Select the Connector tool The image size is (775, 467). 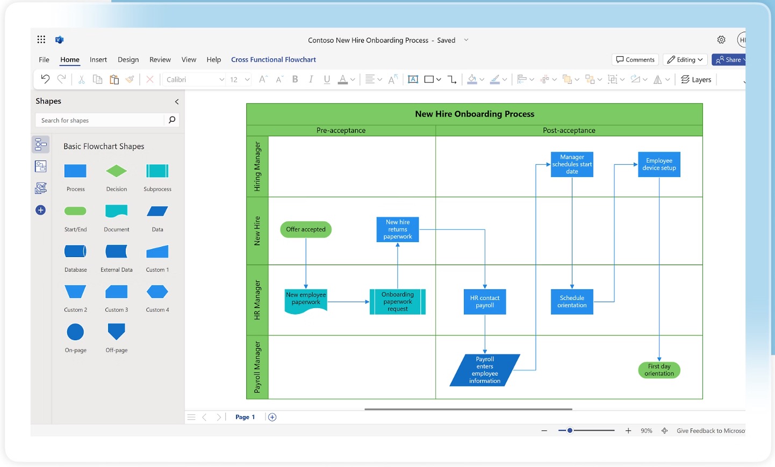(x=452, y=79)
